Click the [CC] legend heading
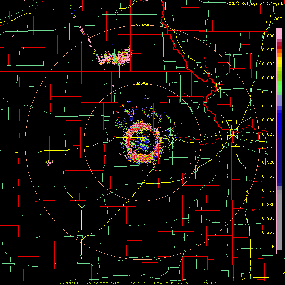 tap(270, 22)
